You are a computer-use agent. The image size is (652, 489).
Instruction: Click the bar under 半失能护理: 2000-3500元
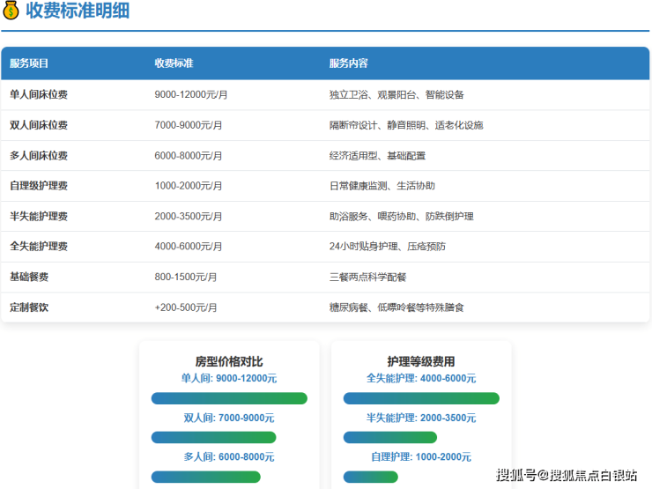point(389,437)
